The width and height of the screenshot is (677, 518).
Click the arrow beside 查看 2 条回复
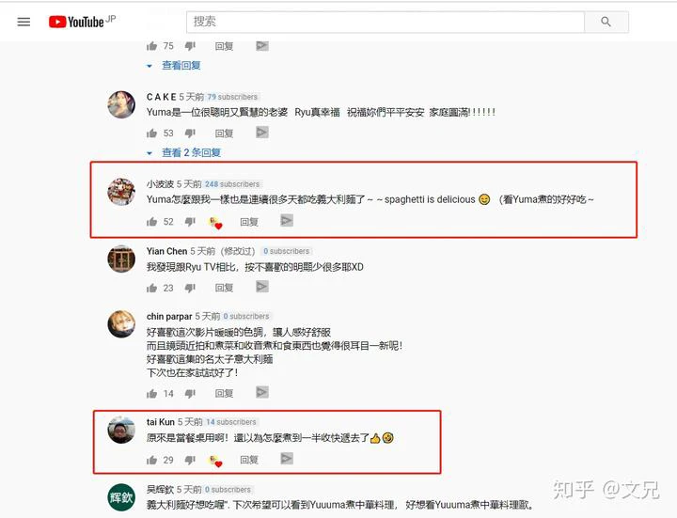point(150,153)
